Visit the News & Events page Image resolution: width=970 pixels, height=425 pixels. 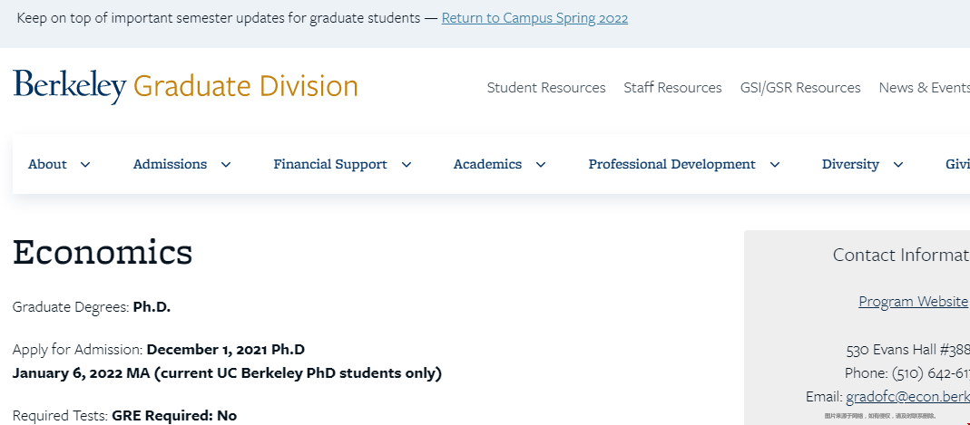(924, 88)
